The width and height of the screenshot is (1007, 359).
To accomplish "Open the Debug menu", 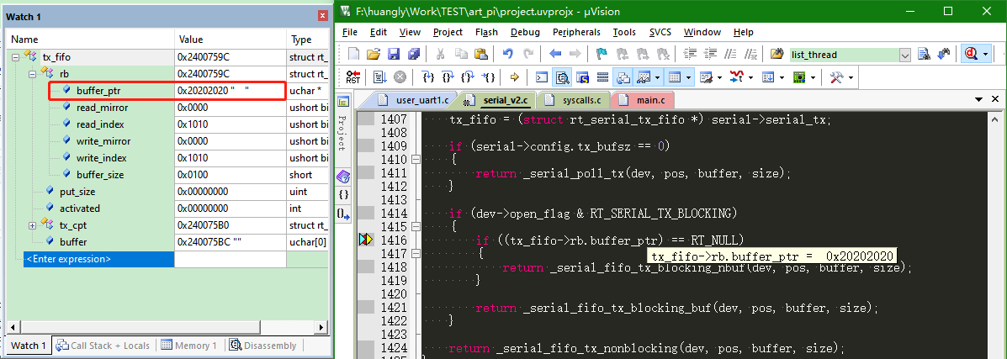I will [525, 32].
